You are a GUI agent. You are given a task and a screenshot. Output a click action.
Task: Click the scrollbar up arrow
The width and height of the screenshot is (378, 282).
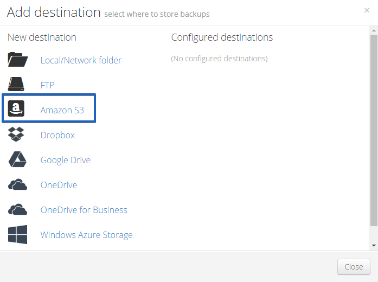(374, 30)
